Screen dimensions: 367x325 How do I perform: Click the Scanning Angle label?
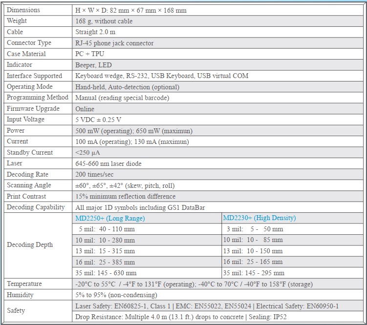coord(29,185)
